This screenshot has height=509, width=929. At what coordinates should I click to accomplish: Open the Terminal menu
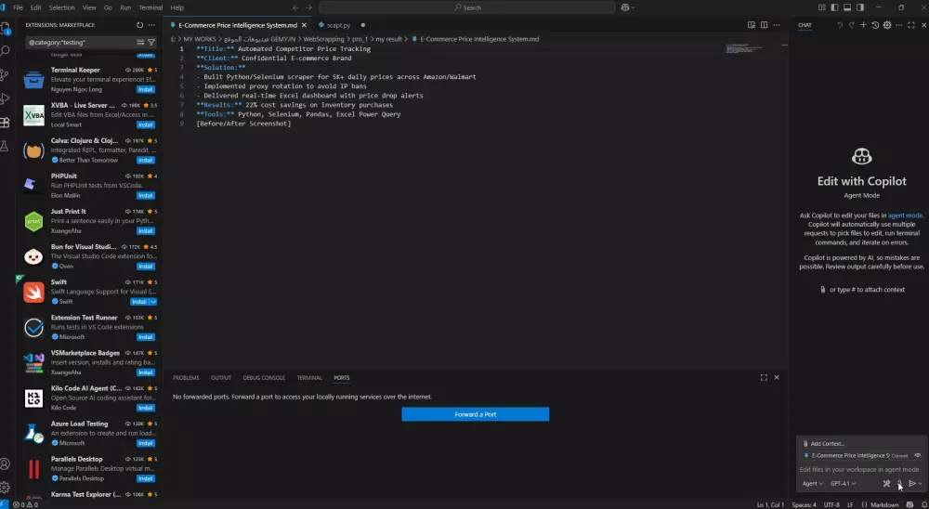click(150, 7)
